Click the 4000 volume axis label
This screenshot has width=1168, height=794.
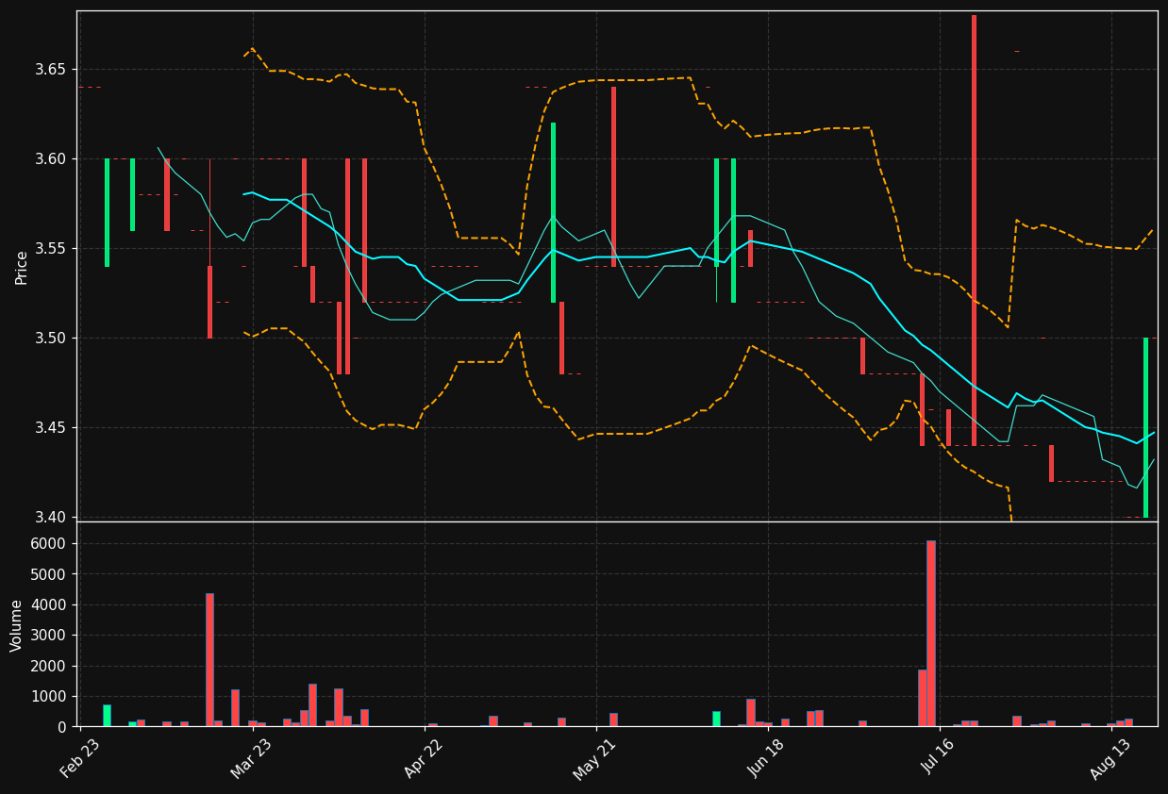51,605
